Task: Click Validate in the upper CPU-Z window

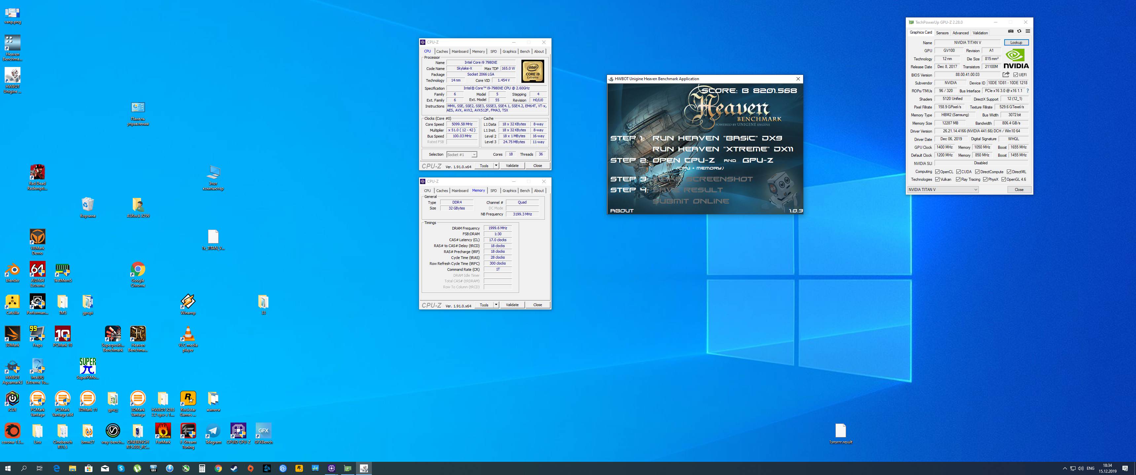Action: pyautogui.click(x=512, y=166)
